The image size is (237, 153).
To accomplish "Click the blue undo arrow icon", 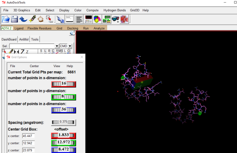I will click(23, 19).
